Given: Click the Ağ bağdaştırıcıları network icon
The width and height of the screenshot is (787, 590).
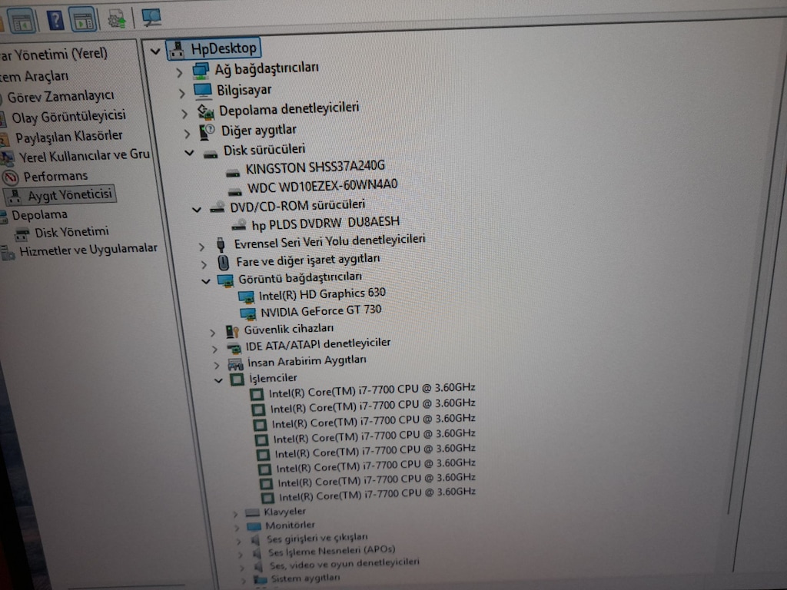Looking at the screenshot, I should 201,71.
